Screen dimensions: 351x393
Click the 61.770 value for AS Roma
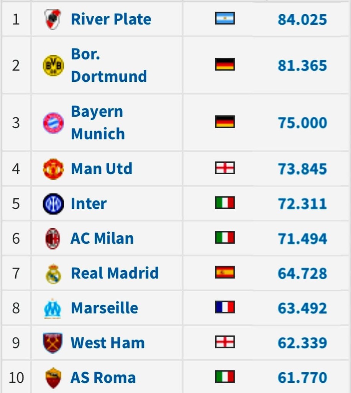point(302,378)
